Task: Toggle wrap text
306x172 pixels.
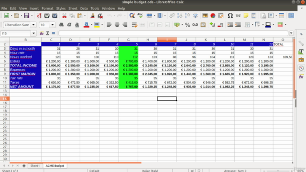Action: click(x=134, y=25)
